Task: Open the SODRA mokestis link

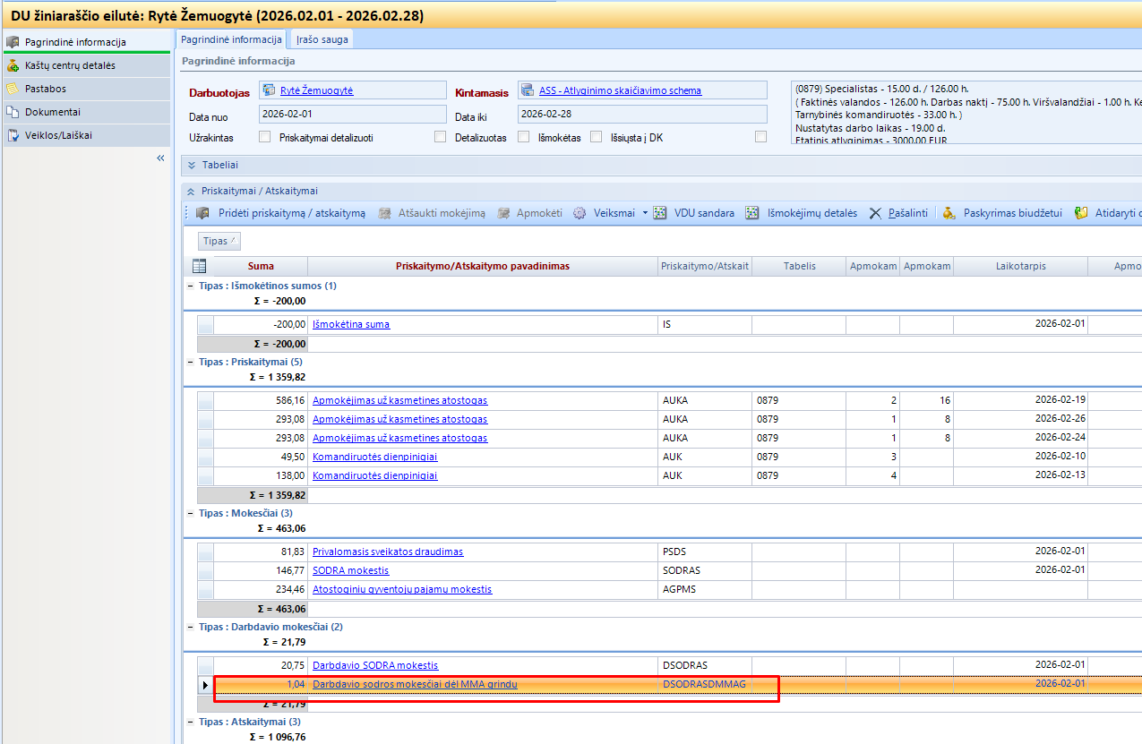Action: [350, 570]
